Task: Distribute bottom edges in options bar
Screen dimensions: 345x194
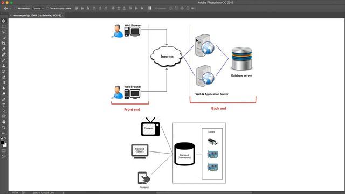Action: [x=125, y=8]
